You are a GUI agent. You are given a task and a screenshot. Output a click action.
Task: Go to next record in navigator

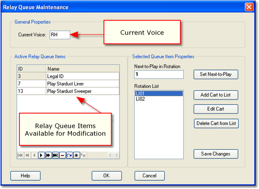pyautogui.click(x=41, y=155)
